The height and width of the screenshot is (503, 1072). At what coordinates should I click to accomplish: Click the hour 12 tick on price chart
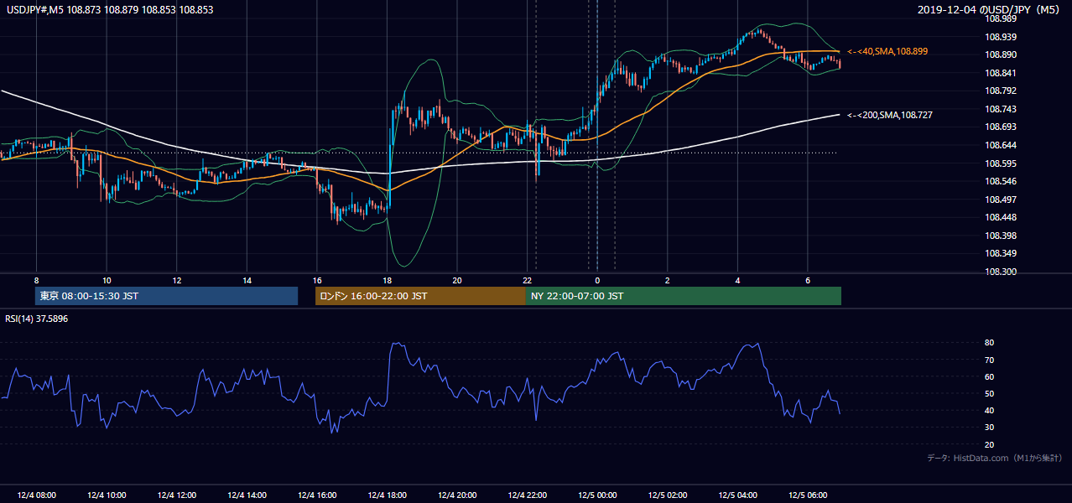click(176, 280)
